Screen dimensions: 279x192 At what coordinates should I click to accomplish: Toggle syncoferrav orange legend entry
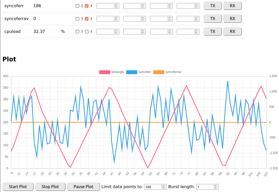[x=159, y=72]
